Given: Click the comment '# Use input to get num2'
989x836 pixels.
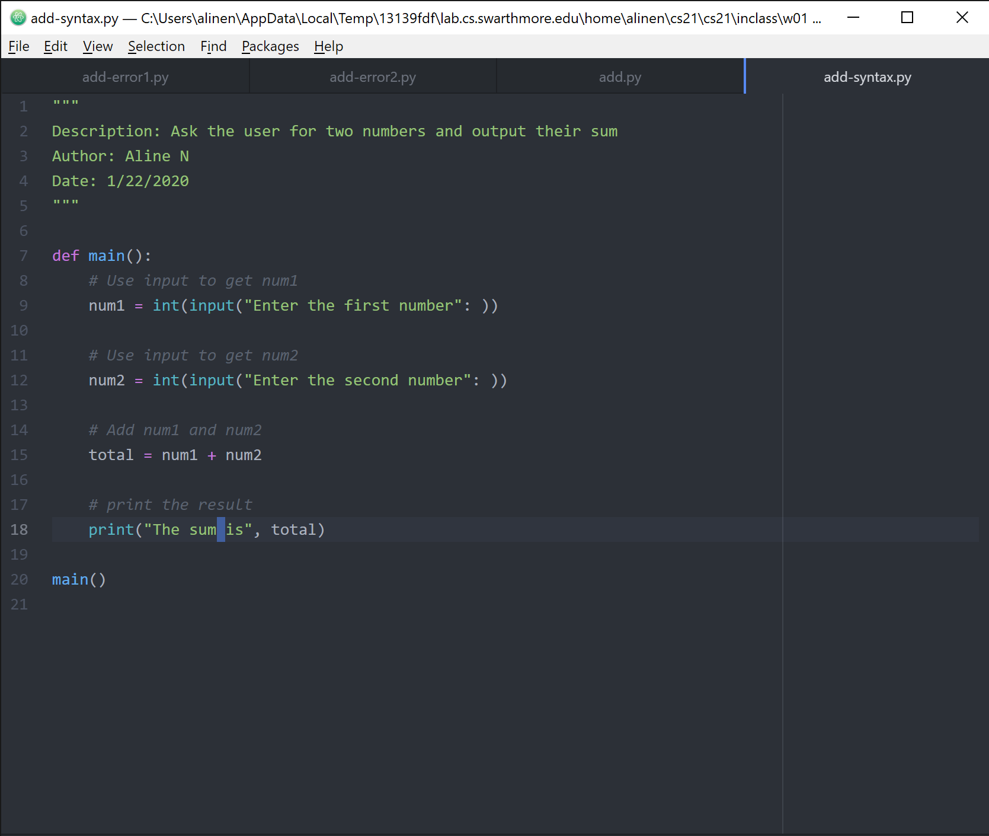Looking at the screenshot, I should [193, 355].
